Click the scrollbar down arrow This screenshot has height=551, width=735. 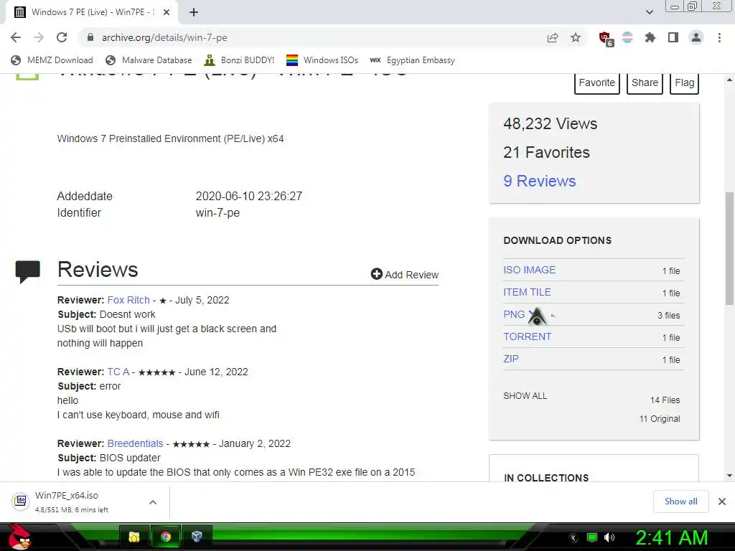(x=729, y=476)
